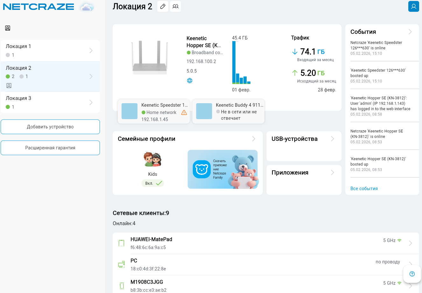Click the pencil icon to rename Локация 2
This screenshot has width=422, height=293.
click(163, 6)
